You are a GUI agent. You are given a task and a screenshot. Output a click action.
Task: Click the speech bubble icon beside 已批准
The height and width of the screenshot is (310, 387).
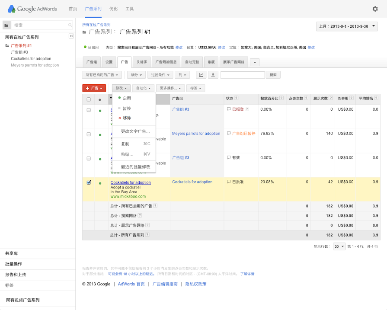[229, 182]
